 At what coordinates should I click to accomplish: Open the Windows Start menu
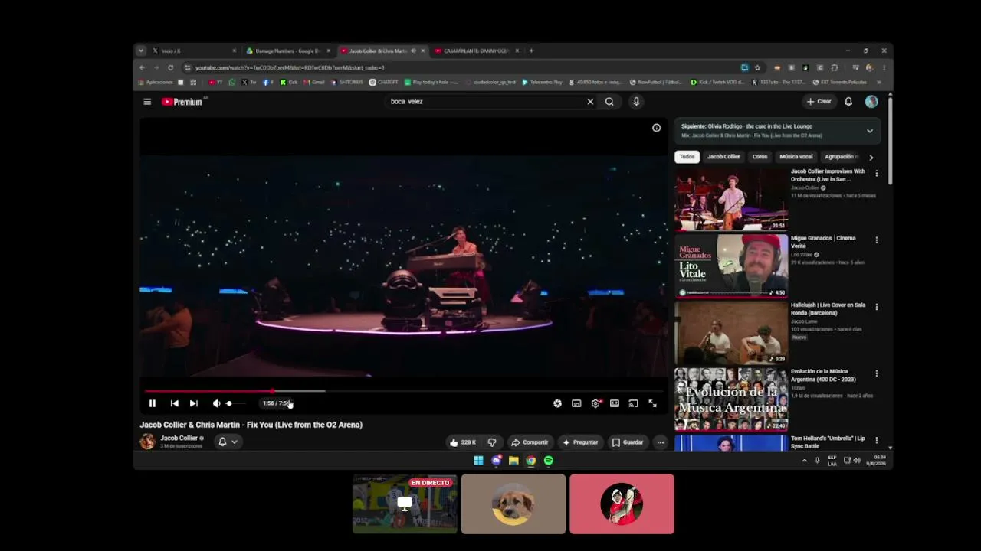click(x=478, y=461)
